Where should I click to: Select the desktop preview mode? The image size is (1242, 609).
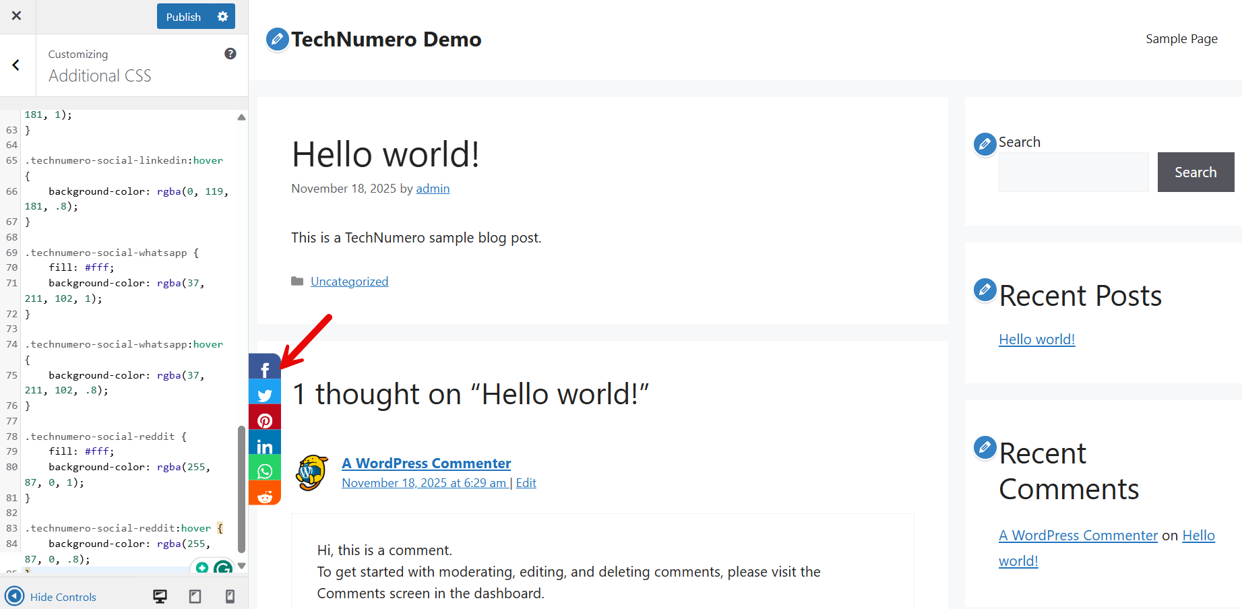point(160,596)
